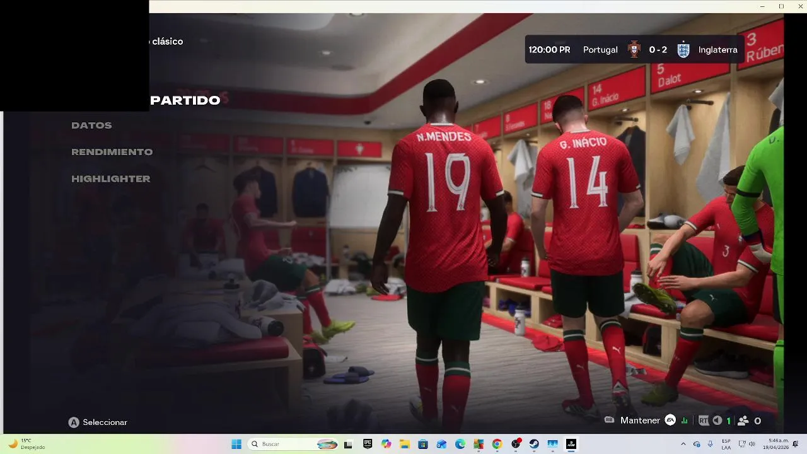Click the friends online icon
The width and height of the screenshot is (807, 454).
(x=743, y=421)
